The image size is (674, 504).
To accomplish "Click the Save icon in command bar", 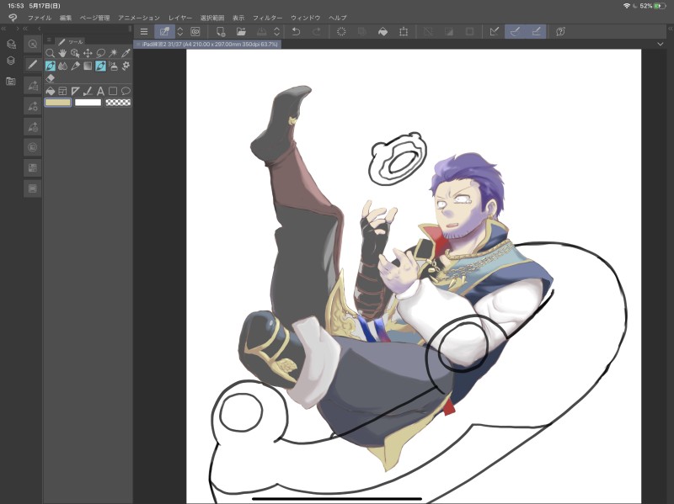I will pos(261,31).
